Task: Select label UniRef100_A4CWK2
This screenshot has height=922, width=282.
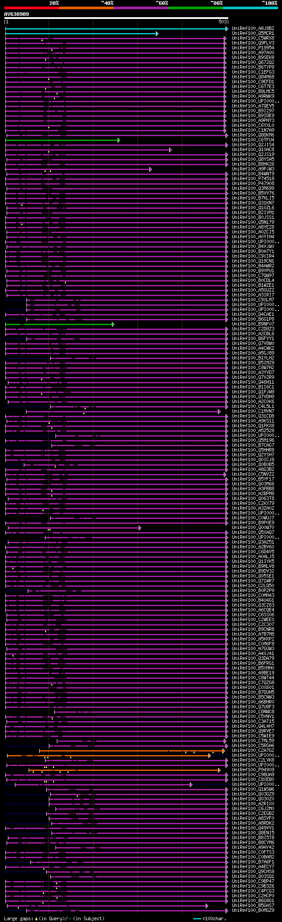Action: 253,348
